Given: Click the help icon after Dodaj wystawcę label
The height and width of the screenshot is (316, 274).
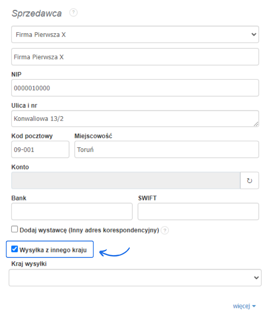Looking at the screenshot, I should click(x=165, y=230).
